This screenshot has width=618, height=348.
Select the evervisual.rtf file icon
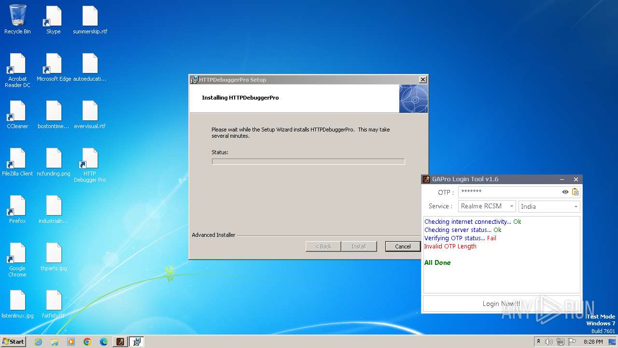pyautogui.click(x=90, y=114)
